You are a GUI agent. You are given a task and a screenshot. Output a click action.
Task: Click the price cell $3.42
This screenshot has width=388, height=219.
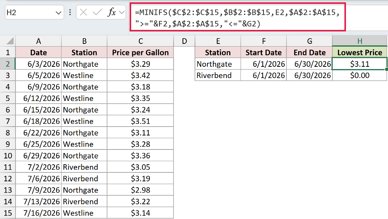tap(140, 75)
